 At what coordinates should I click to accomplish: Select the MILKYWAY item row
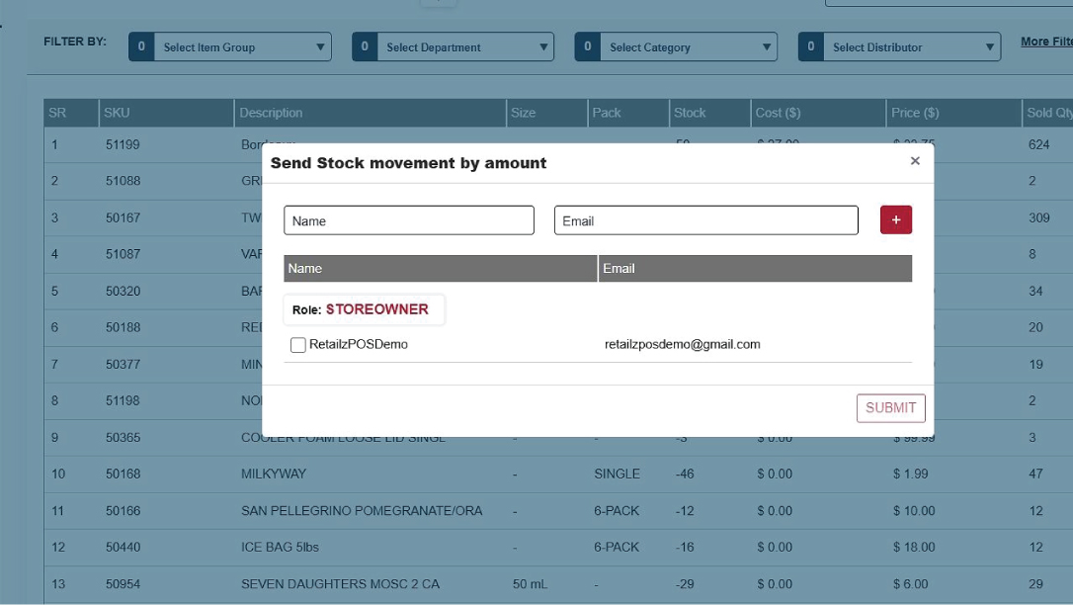[274, 474]
